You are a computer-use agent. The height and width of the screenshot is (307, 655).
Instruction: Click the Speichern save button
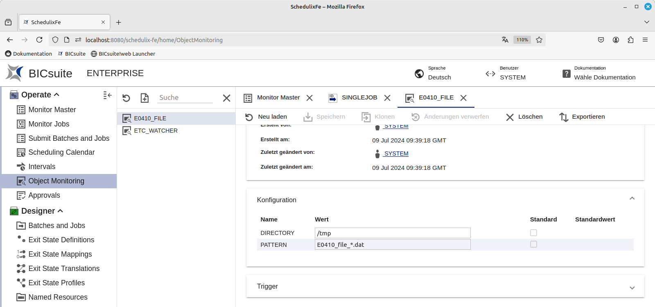324,117
